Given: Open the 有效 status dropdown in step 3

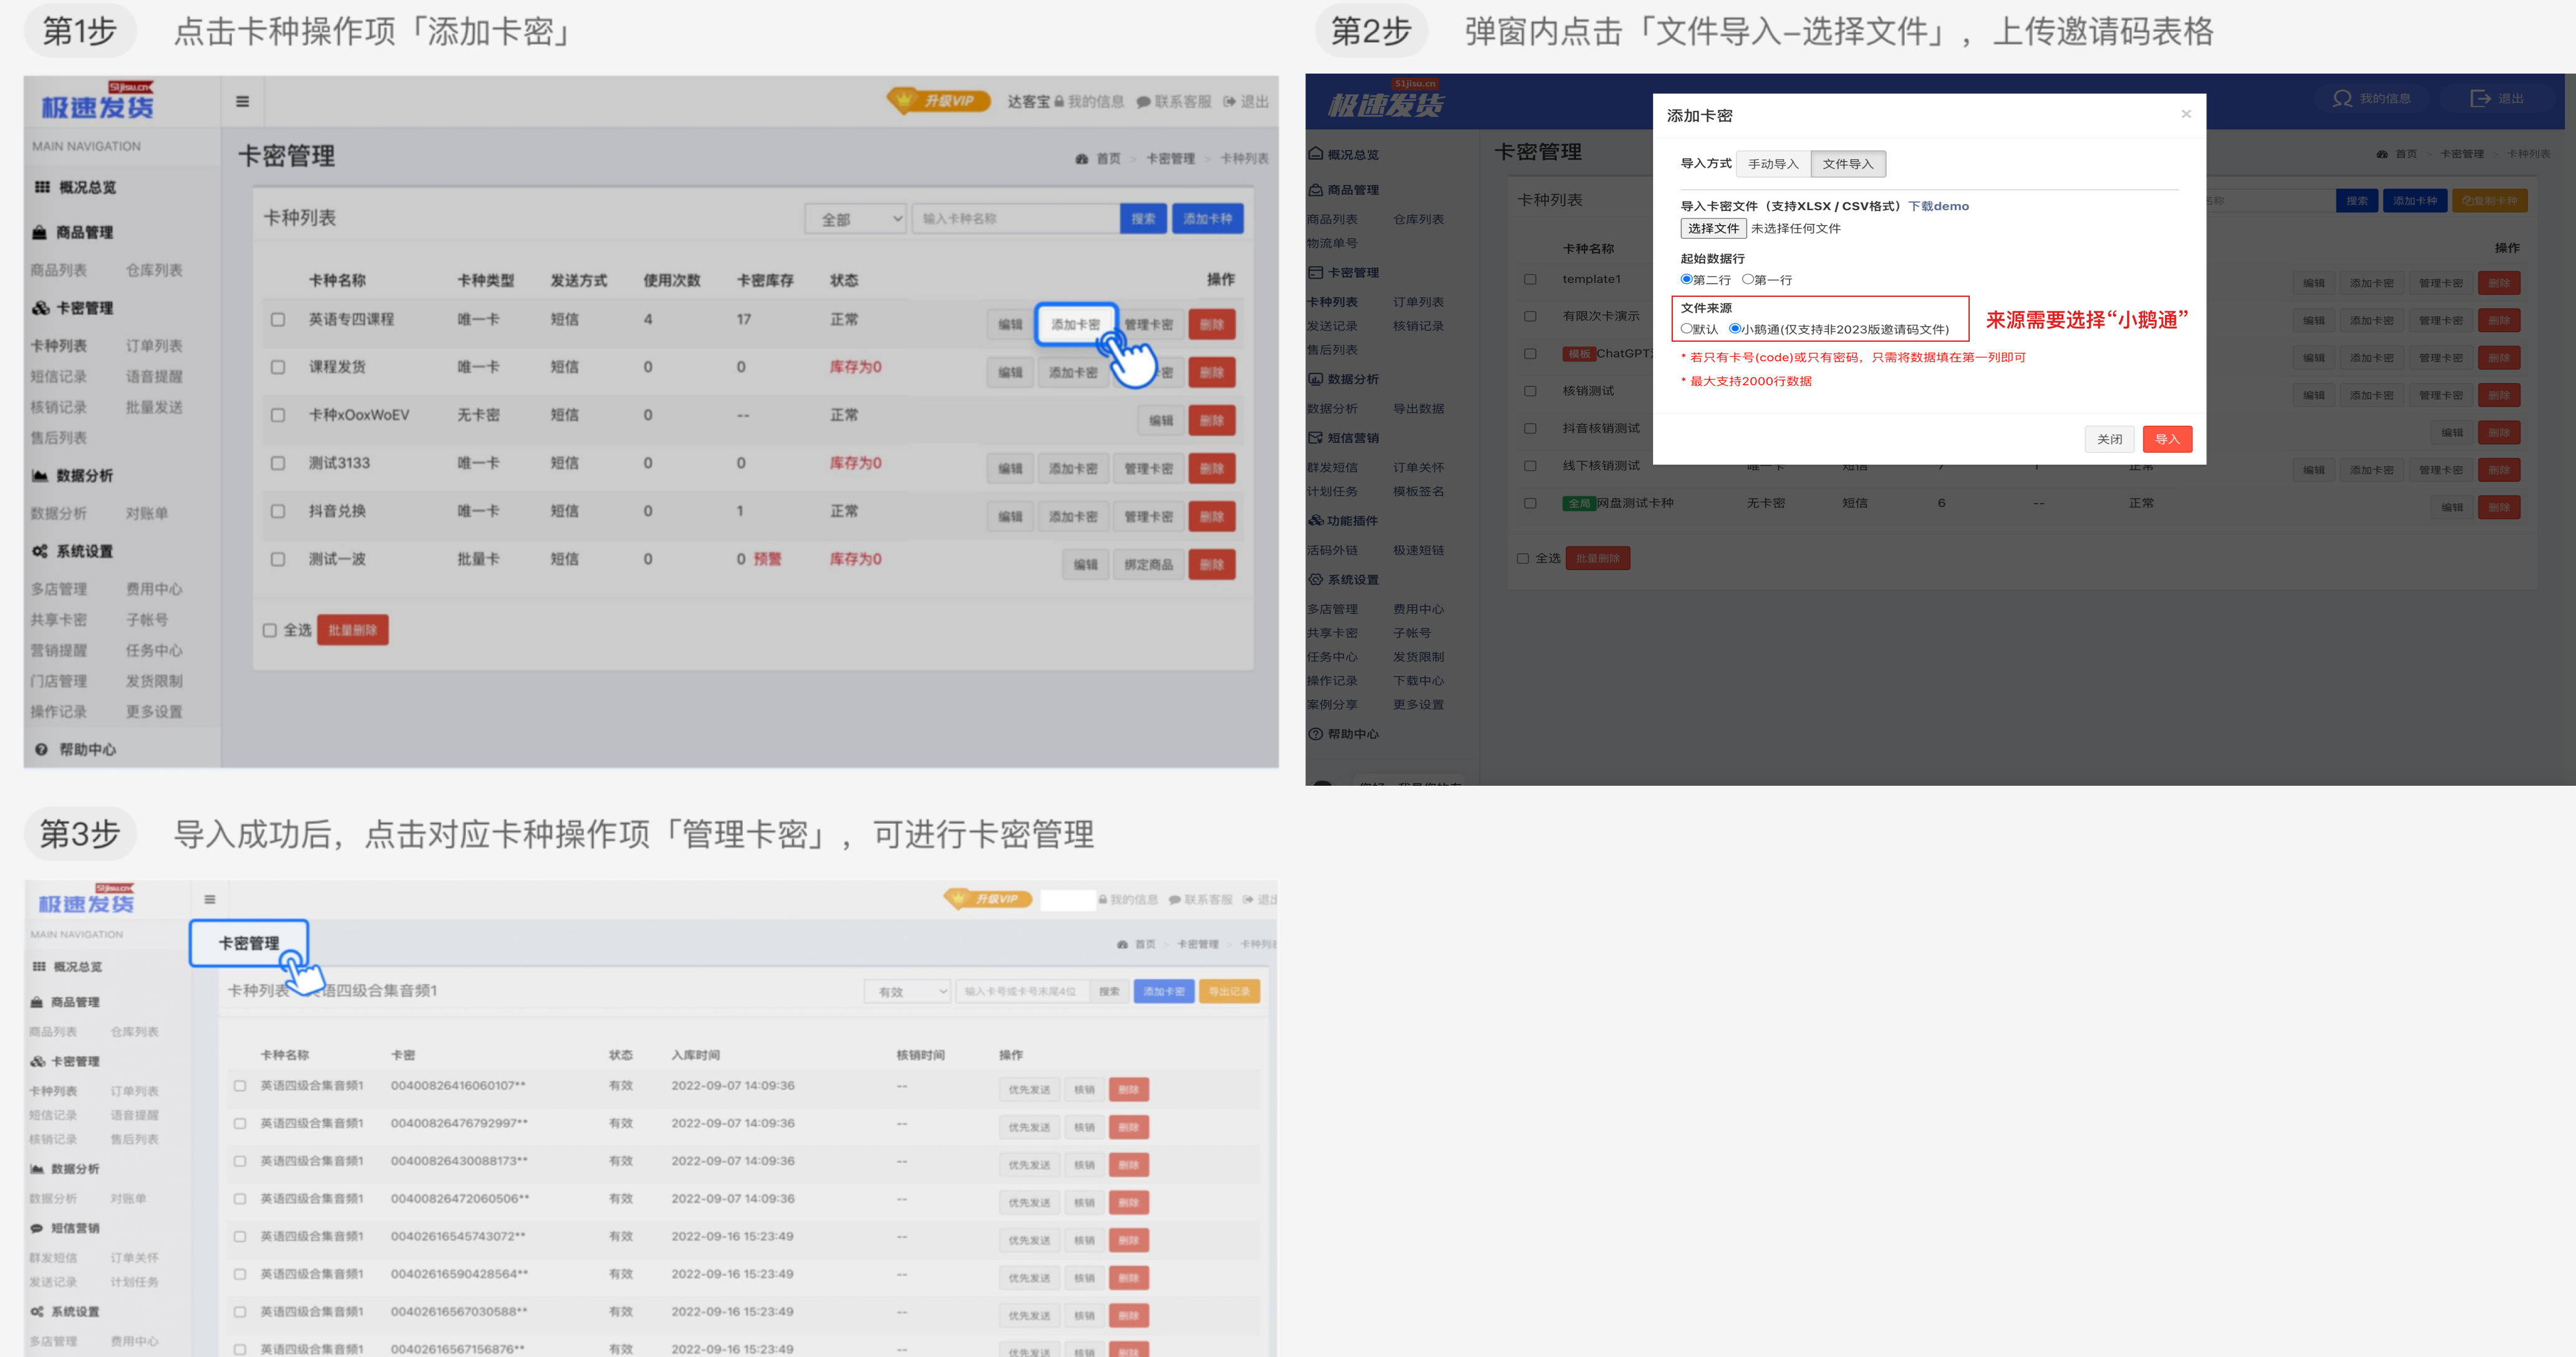Looking at the screenshot, I should 907,991.
